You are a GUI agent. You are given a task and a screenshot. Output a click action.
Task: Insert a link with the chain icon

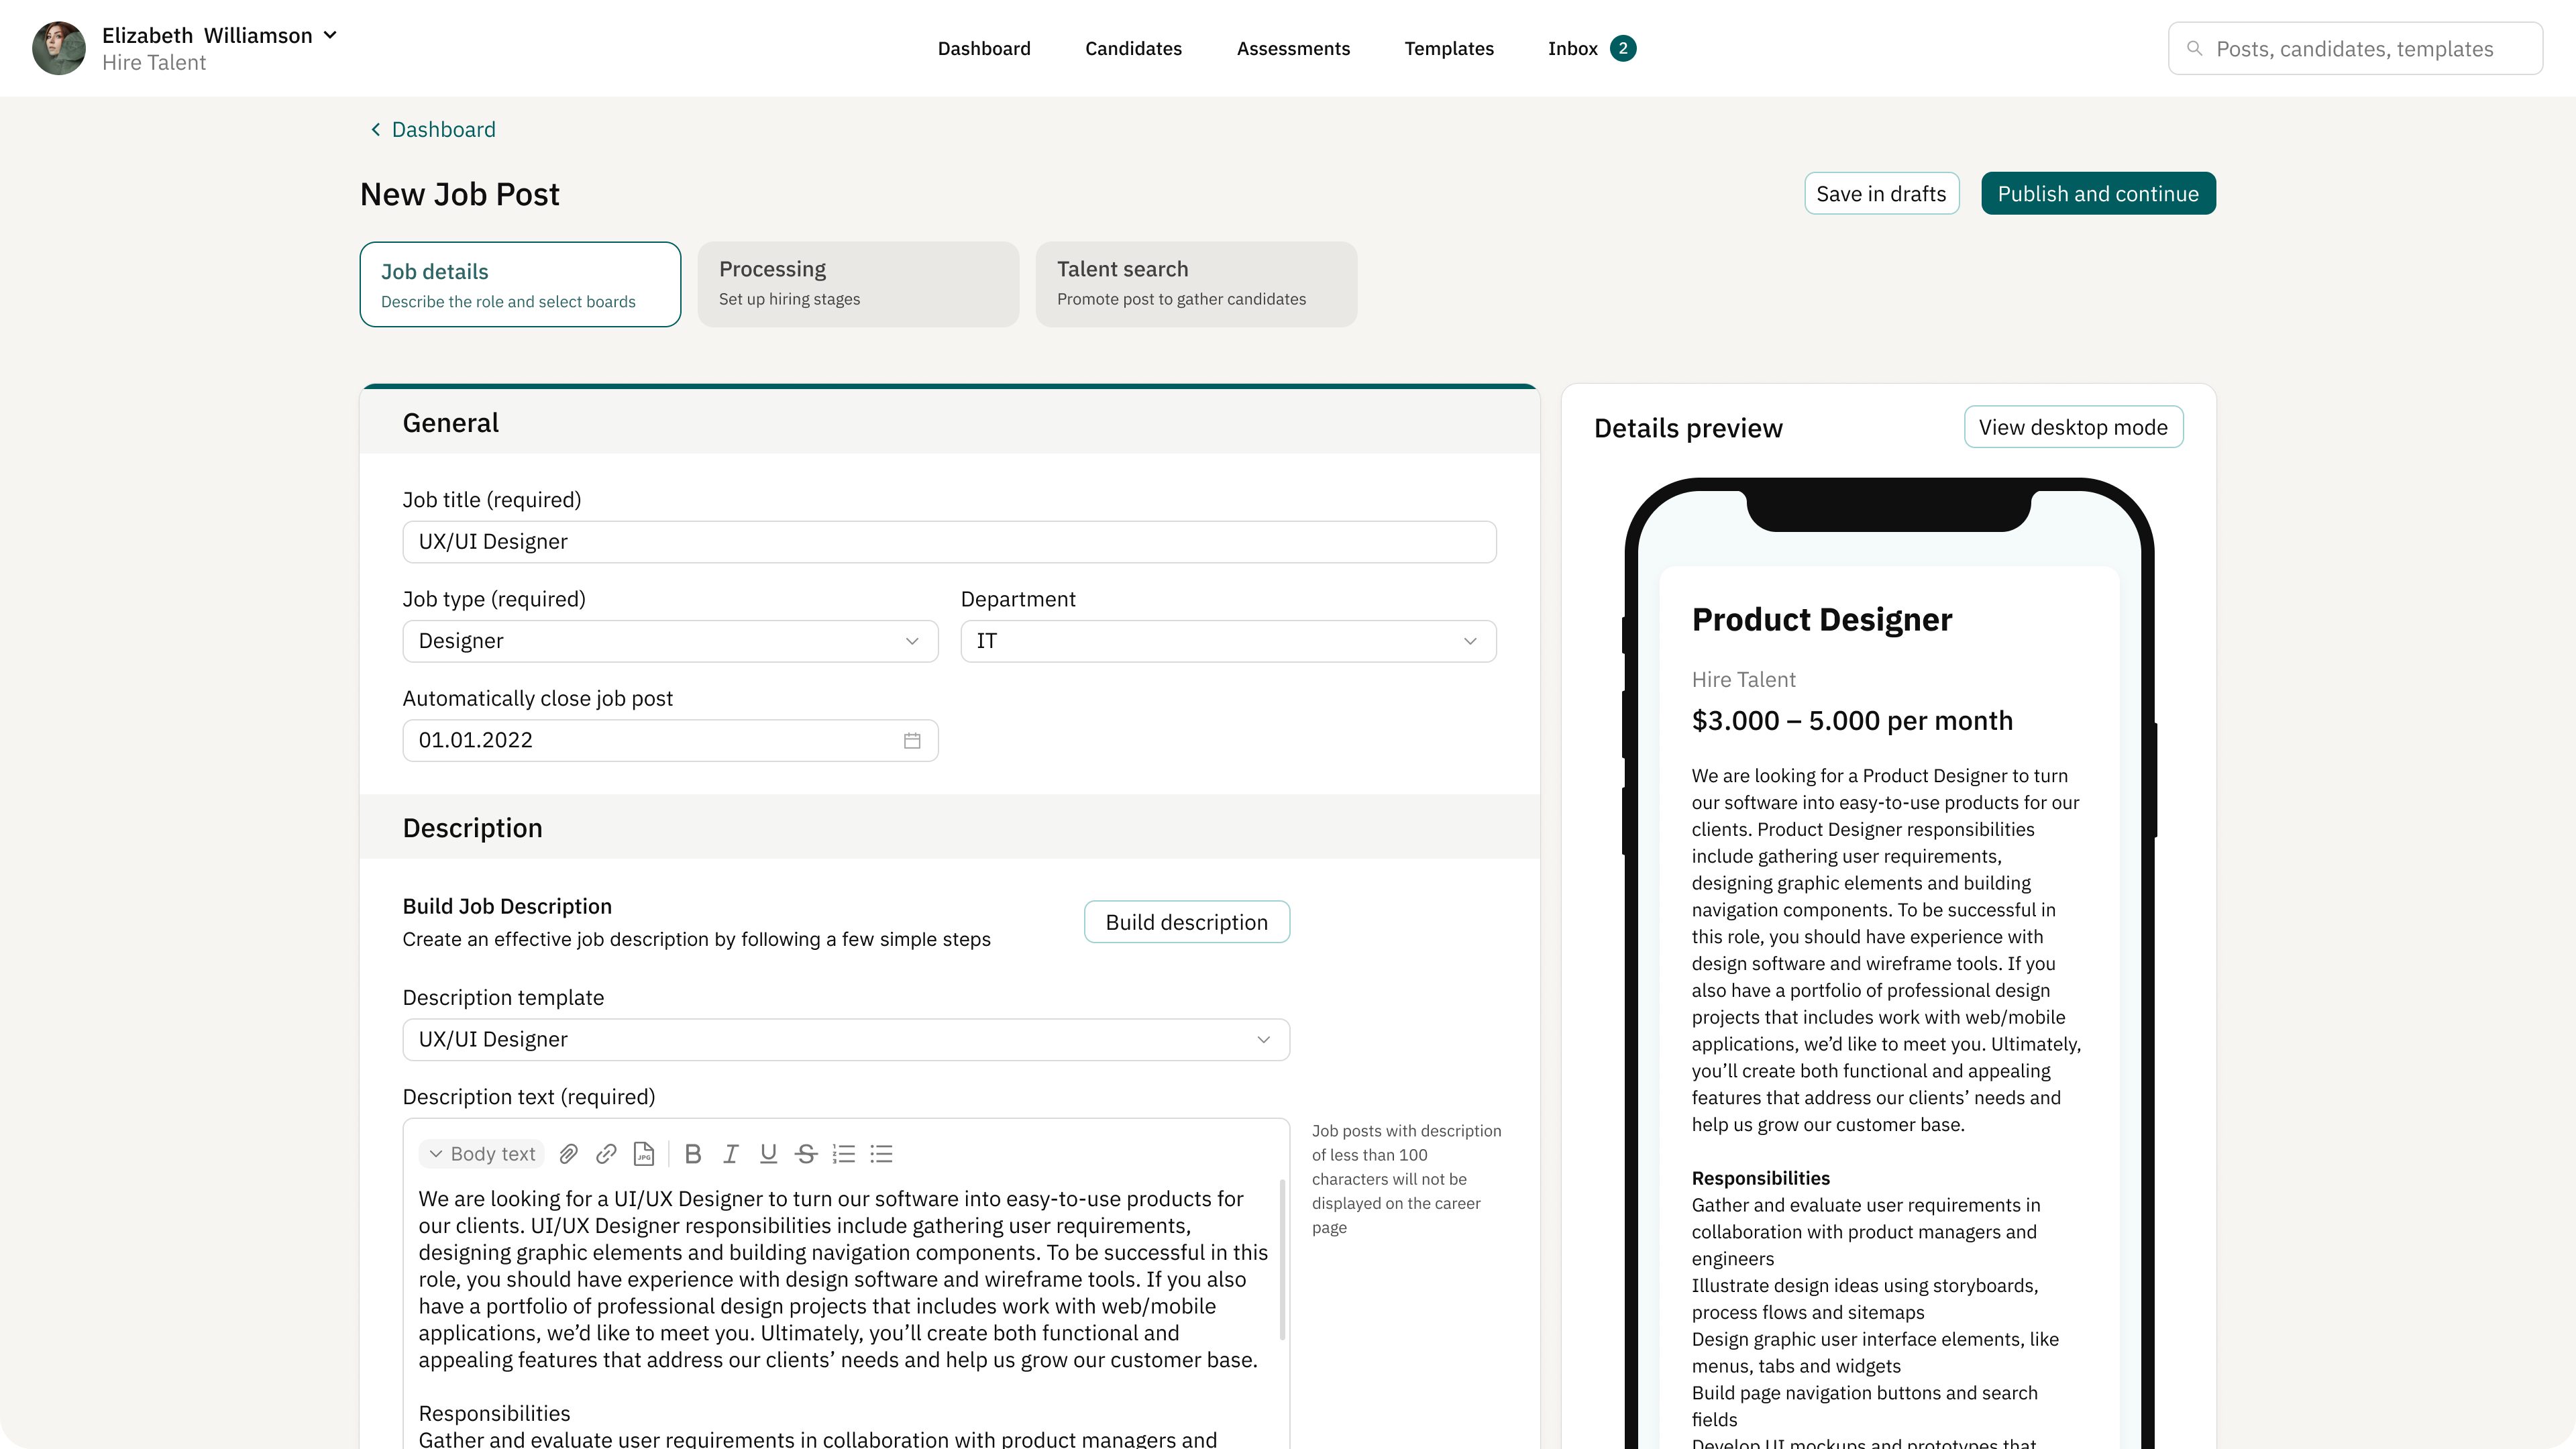(606, 1154)
